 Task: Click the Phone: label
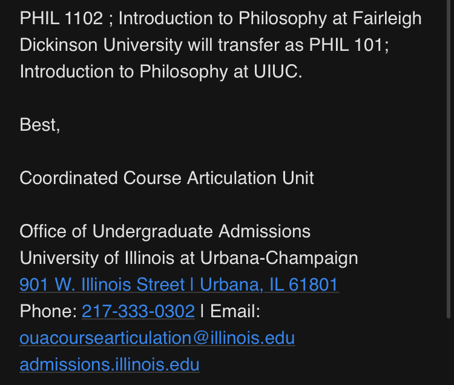click(48, 311)
